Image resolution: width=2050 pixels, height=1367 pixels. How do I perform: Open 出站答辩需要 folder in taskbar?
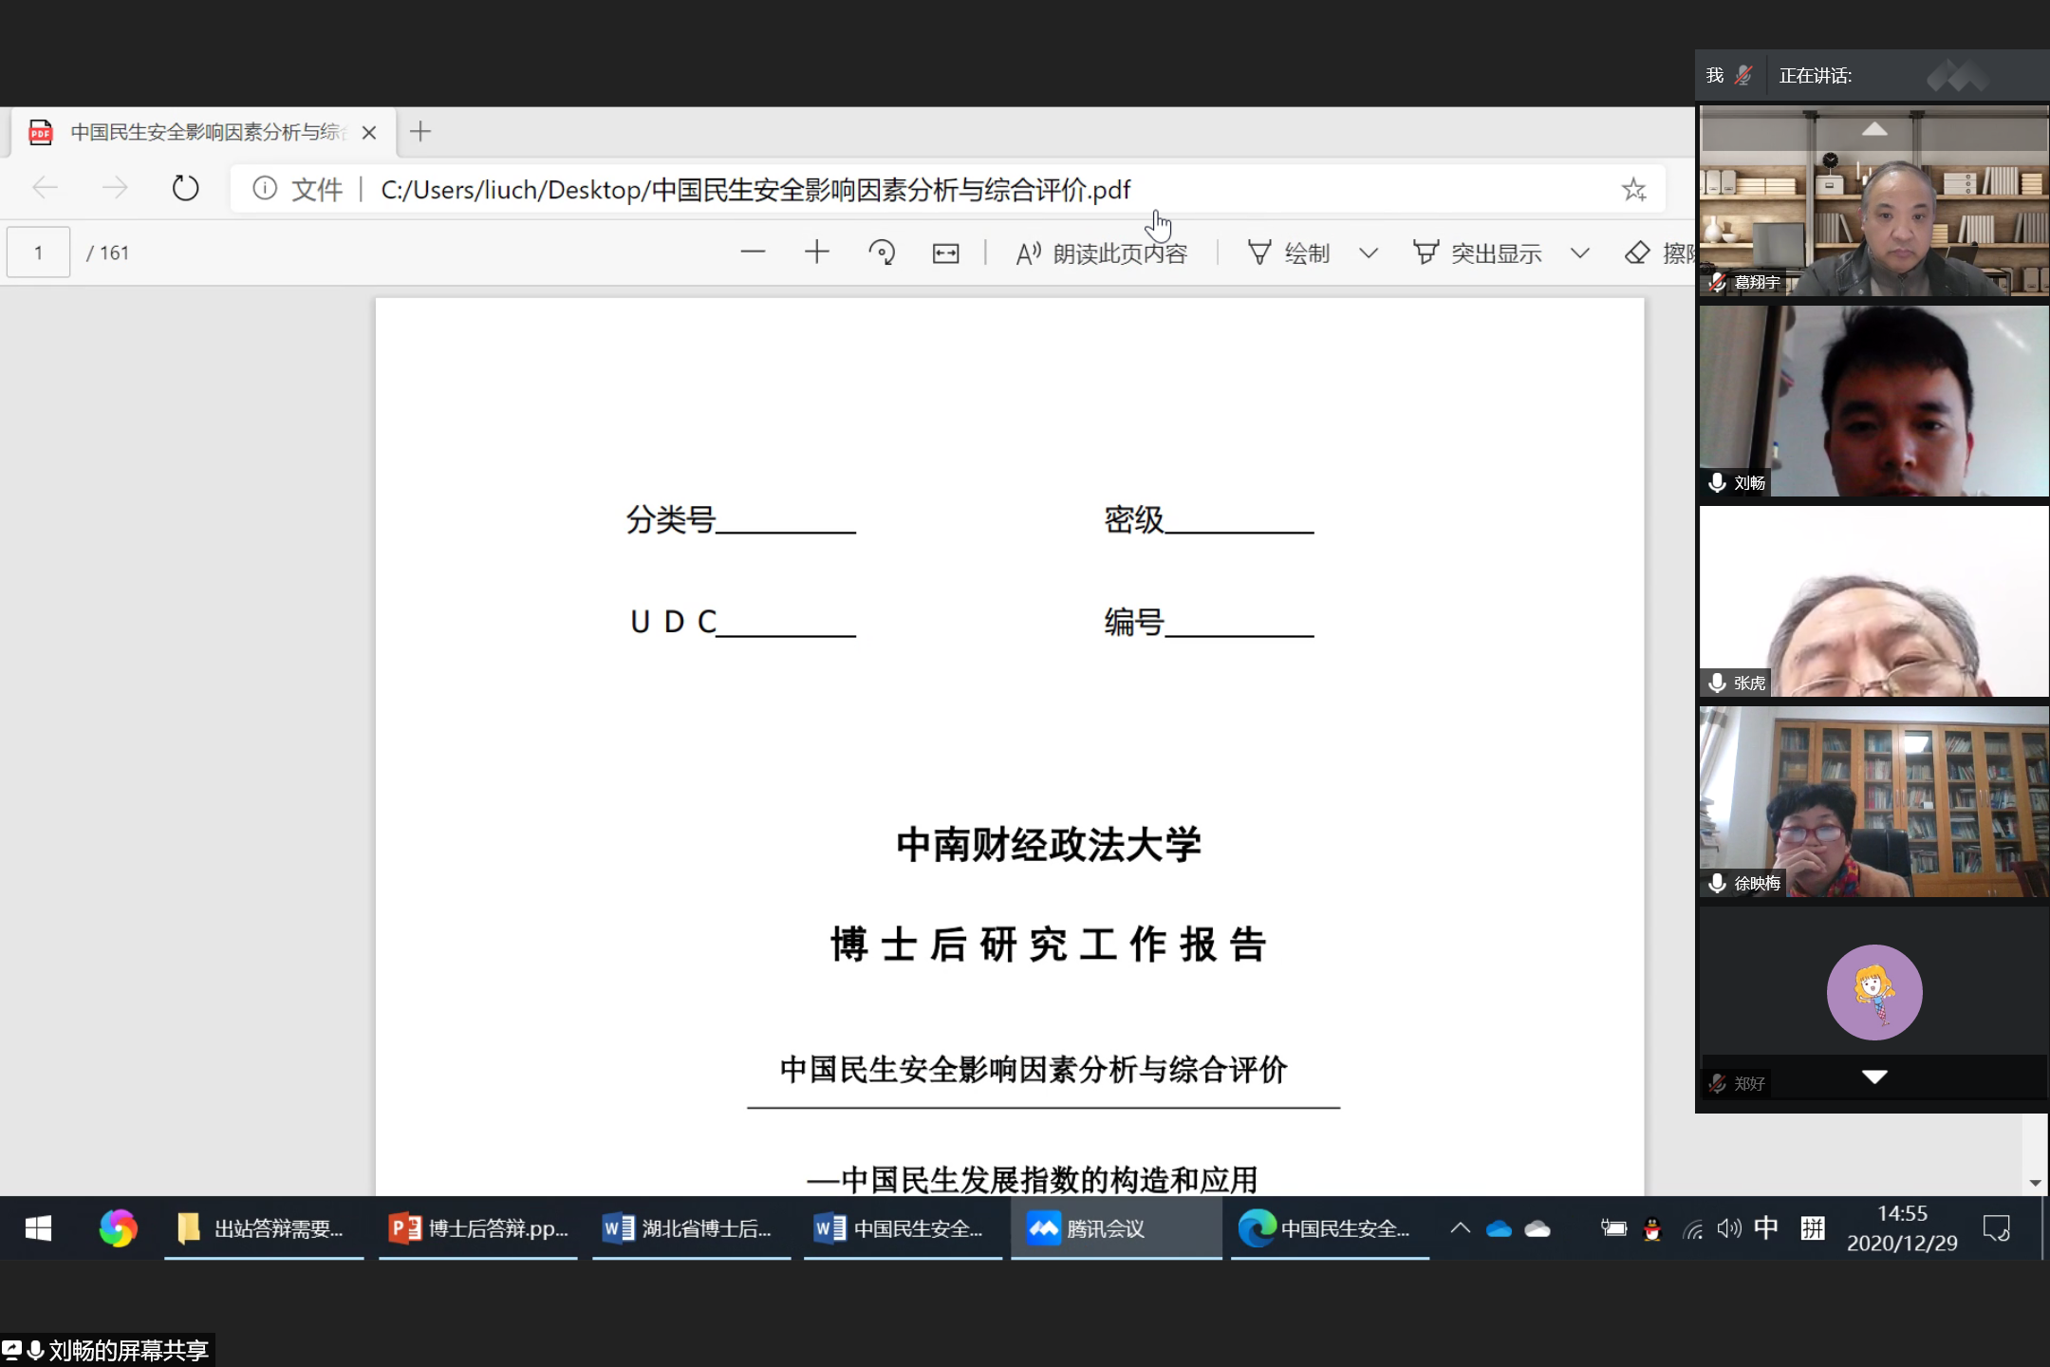pyautogui.click(x=264, y=1228)
